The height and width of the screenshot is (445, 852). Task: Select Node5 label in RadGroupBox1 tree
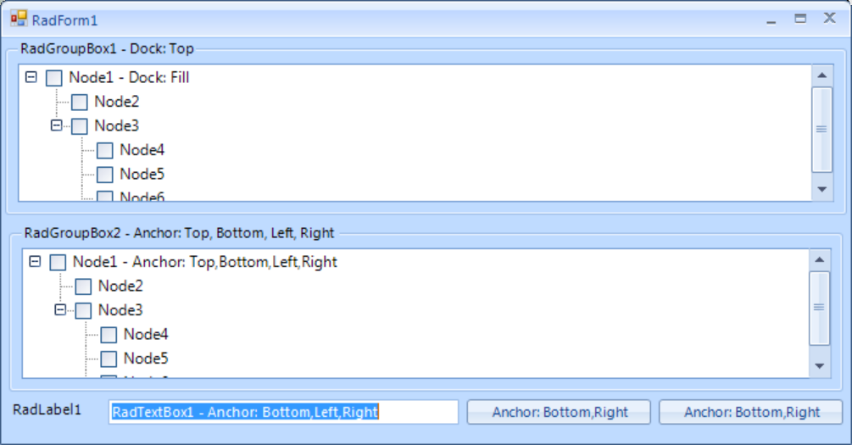pyautogui.click(x=142, y=175)
